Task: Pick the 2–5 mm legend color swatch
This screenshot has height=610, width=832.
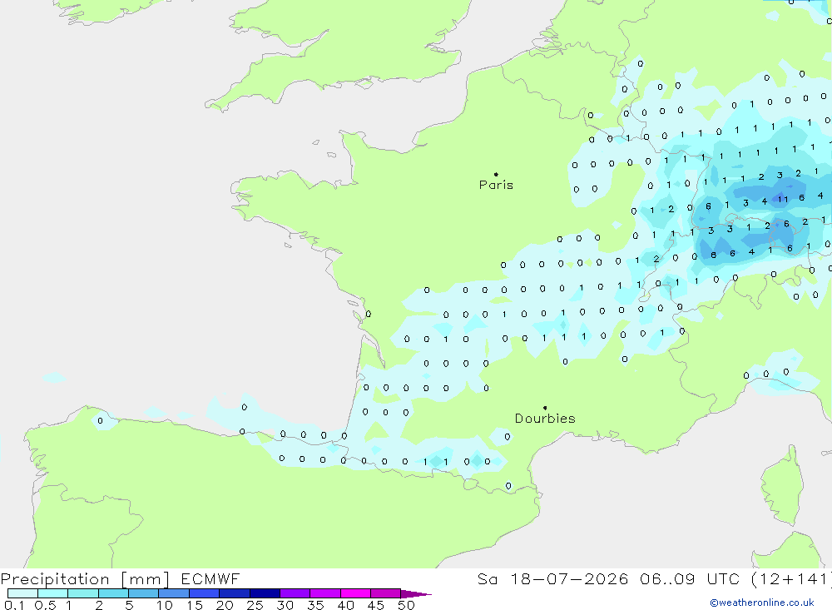Action: tap(113, 593)
